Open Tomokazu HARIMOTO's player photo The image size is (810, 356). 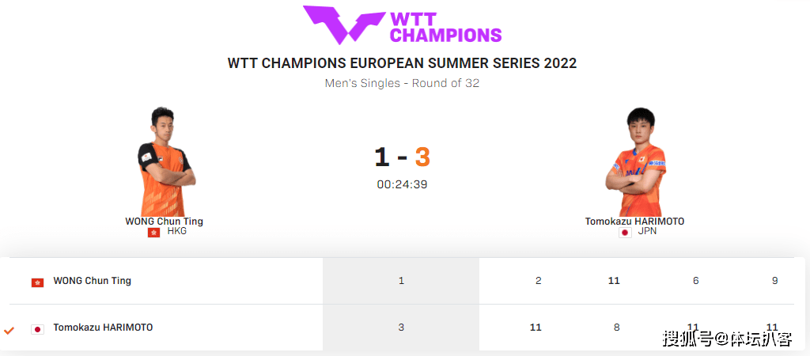(635, 161)
